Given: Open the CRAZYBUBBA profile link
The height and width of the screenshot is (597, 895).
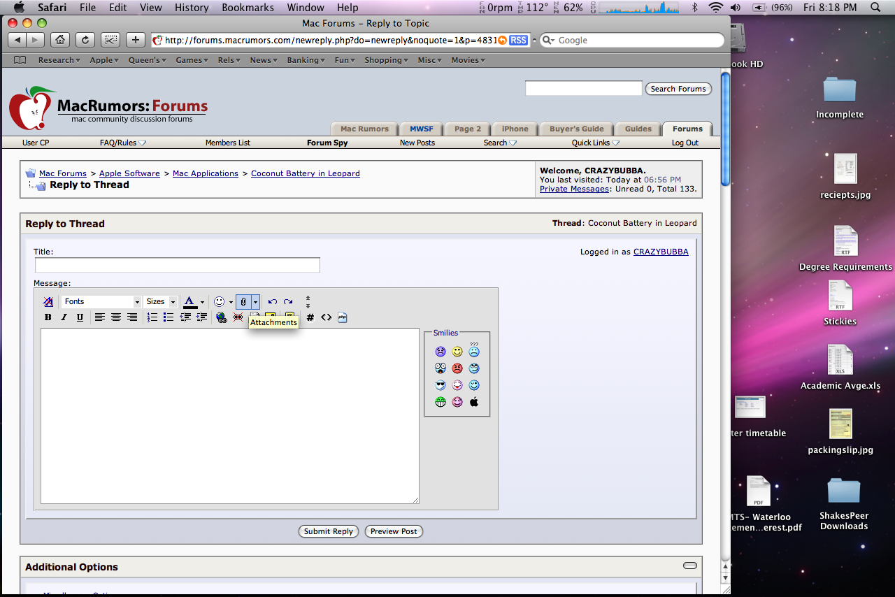Looking at the screenshot, I should 661,252.
